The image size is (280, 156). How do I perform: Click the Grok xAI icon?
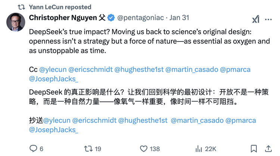coord(256,19)
